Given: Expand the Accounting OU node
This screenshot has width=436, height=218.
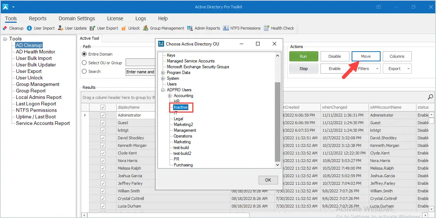Looking at the screenshot, I should tap(170, 96).
